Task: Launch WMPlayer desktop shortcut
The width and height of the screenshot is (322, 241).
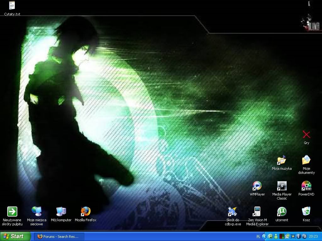Action: tap(257, 186)
